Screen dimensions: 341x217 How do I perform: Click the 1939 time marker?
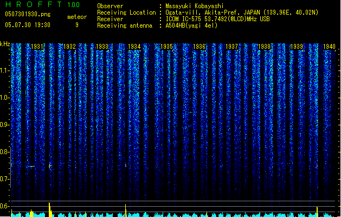point(297,47)
